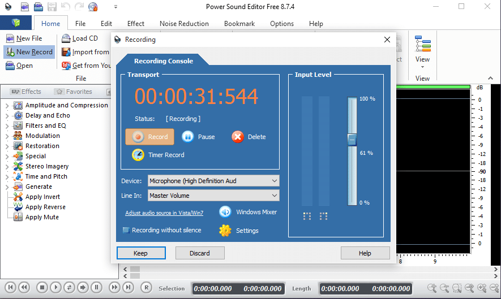Expand the Restoration tree node
The image size is (501, 299).
pyautogui.click(x=7, y=146)
